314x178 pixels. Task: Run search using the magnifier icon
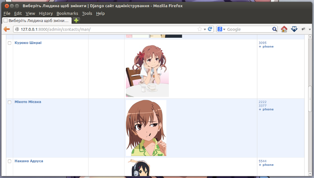[275, 29]
